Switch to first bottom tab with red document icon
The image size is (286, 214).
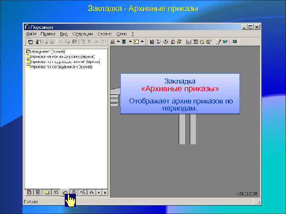tap(29, 192)
